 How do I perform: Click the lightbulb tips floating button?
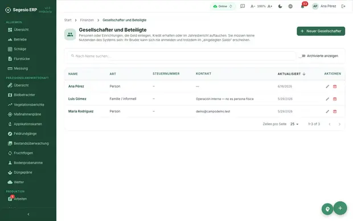click(327, 209)
